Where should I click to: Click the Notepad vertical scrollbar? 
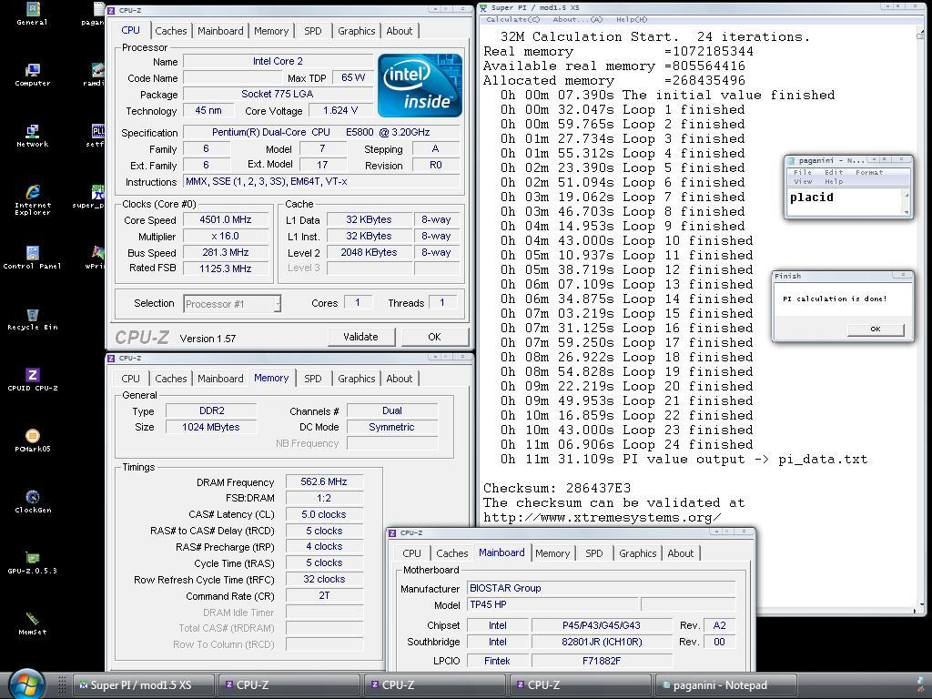pyautogui.click(x=906, y=203)
